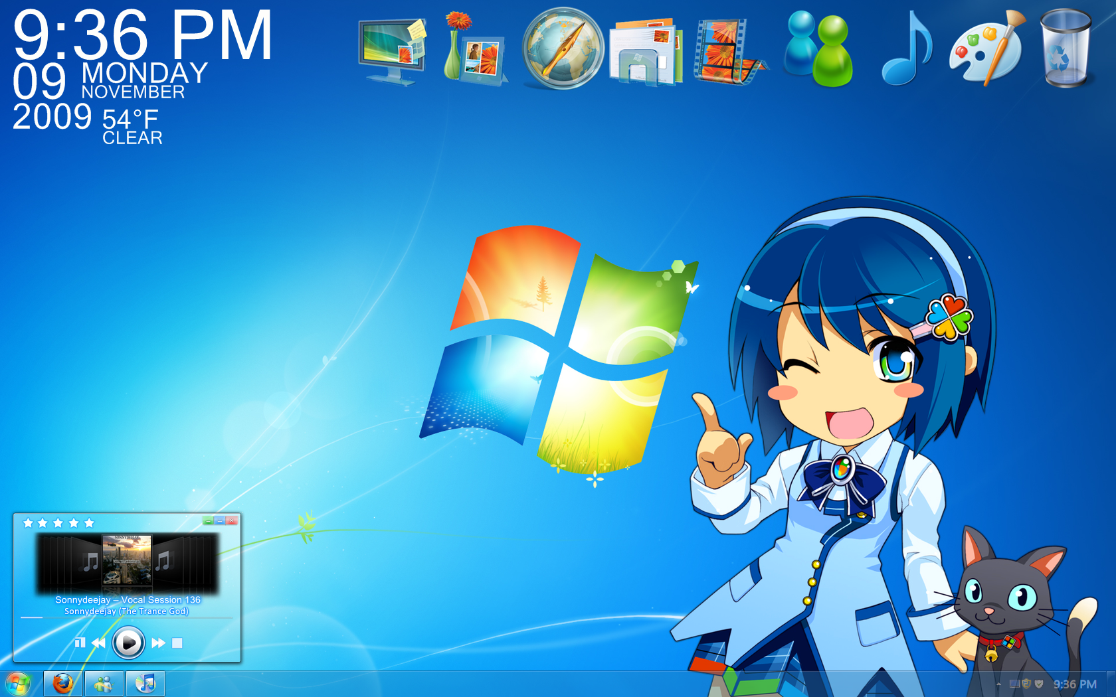The image size is (1116, 697).
Task: Launch the Paint palette dock icon
Action: 986,48
